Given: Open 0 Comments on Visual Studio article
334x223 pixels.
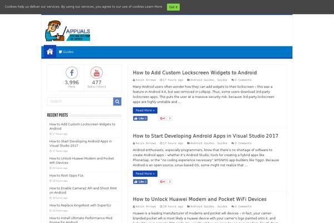Looking at the screenshot, I should [x=243, y=143].
